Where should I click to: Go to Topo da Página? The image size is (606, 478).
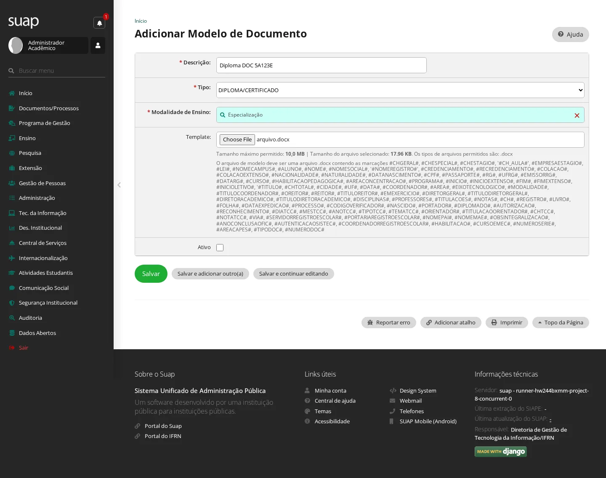click(x=561, y=323)
